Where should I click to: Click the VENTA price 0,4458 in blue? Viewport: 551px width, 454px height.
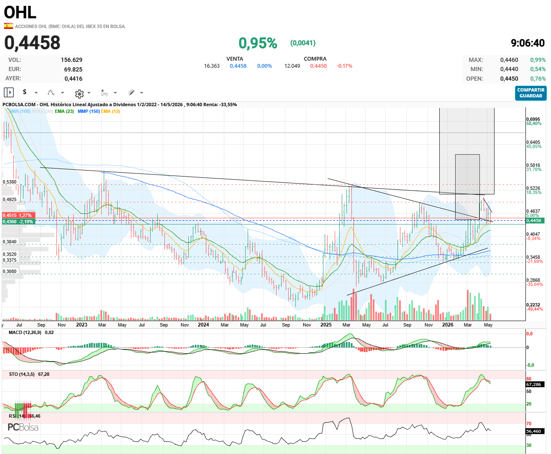click(x=238, y=66)
